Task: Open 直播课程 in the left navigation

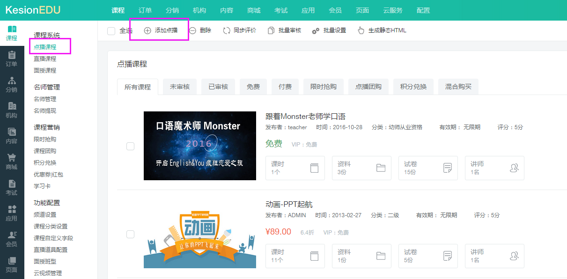Action: pyautogui.click(x=45, y=59)
